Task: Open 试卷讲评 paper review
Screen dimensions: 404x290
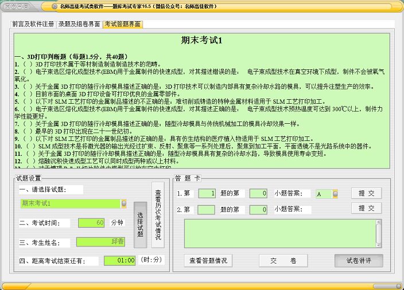Action: [359, 261]
